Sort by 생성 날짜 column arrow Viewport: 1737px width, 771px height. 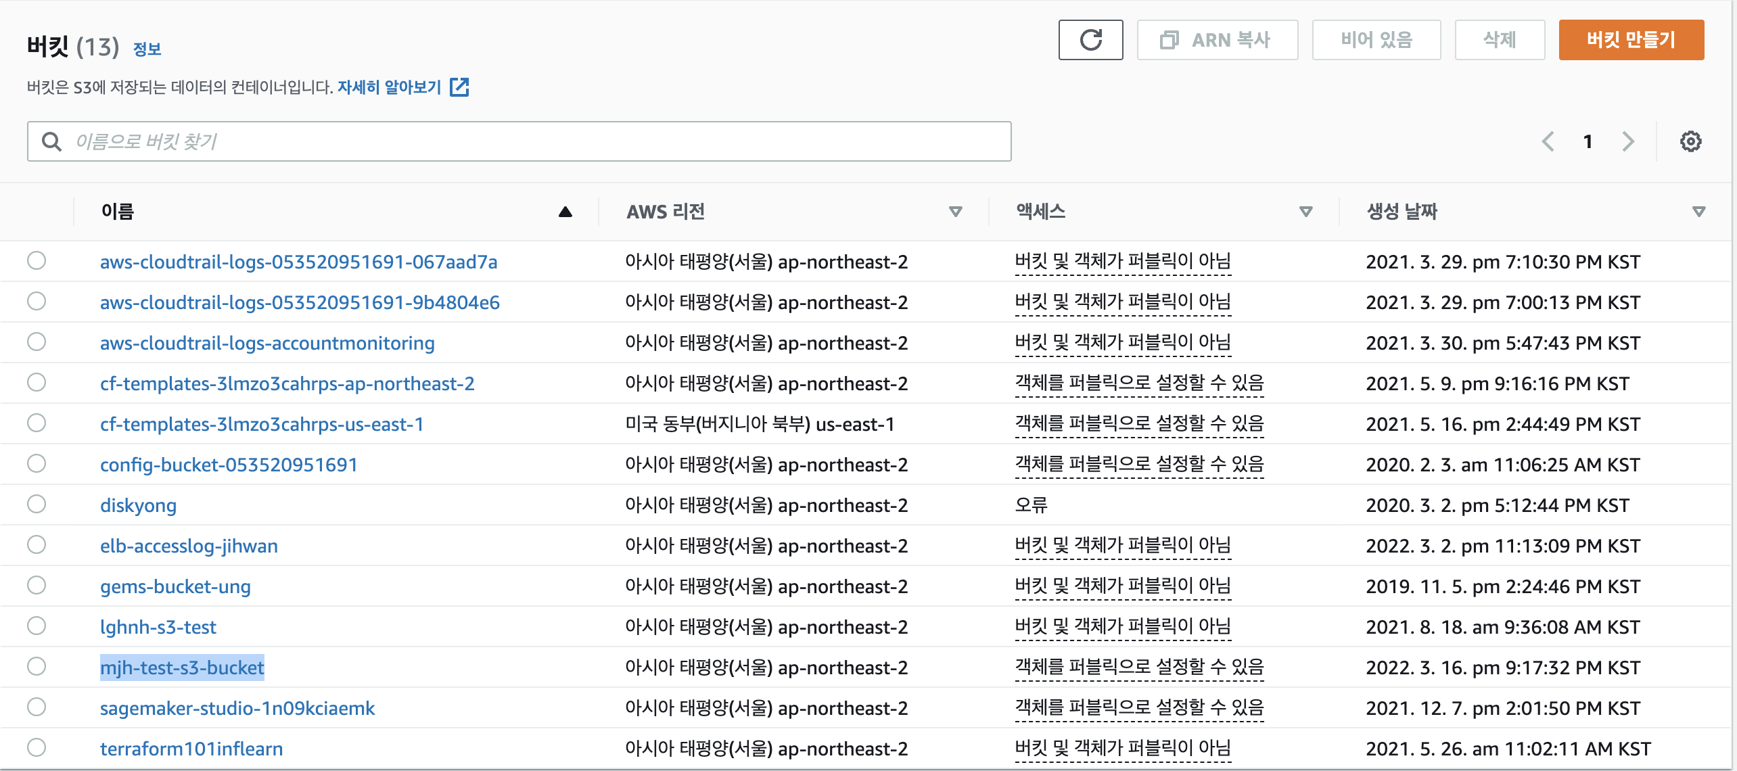[x=1698, y=212]
